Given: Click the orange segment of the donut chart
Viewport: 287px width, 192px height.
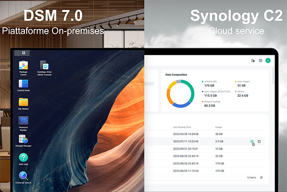Looking at the screenshot, I should (x=169, y=97).
